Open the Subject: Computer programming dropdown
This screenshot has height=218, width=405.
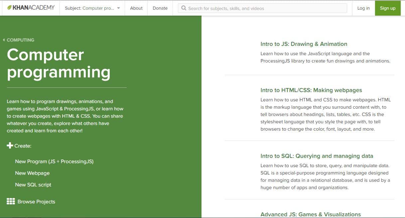tap(92, 8)
